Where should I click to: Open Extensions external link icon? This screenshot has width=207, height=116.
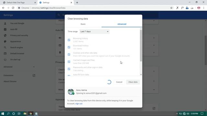34,75
